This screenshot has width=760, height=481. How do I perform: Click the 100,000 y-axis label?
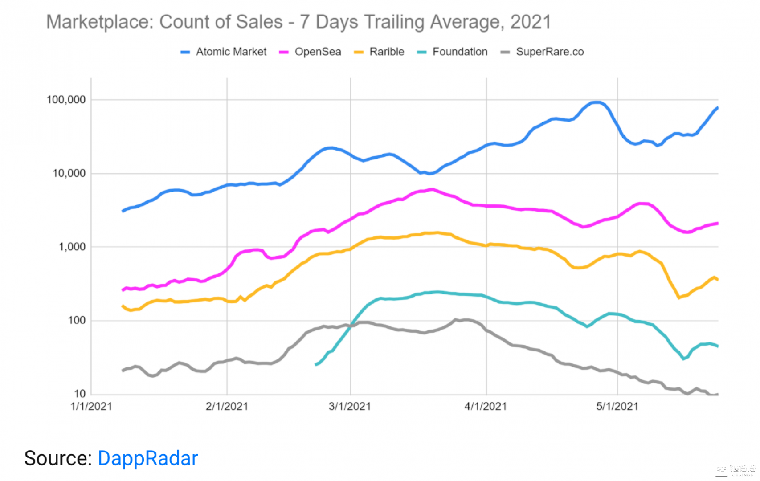click(66, 100)
